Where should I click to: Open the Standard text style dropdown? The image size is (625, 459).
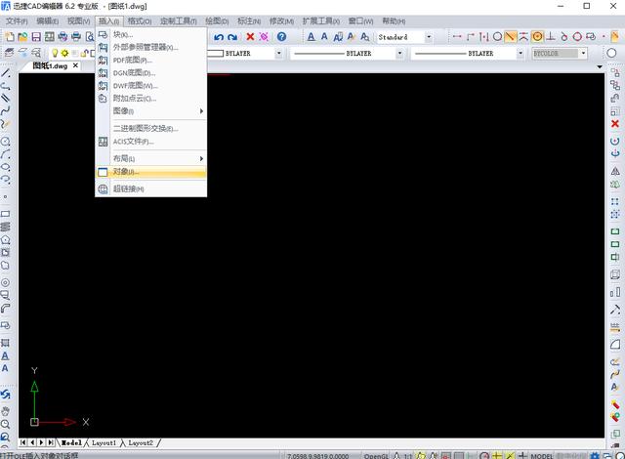coord(429,37)
